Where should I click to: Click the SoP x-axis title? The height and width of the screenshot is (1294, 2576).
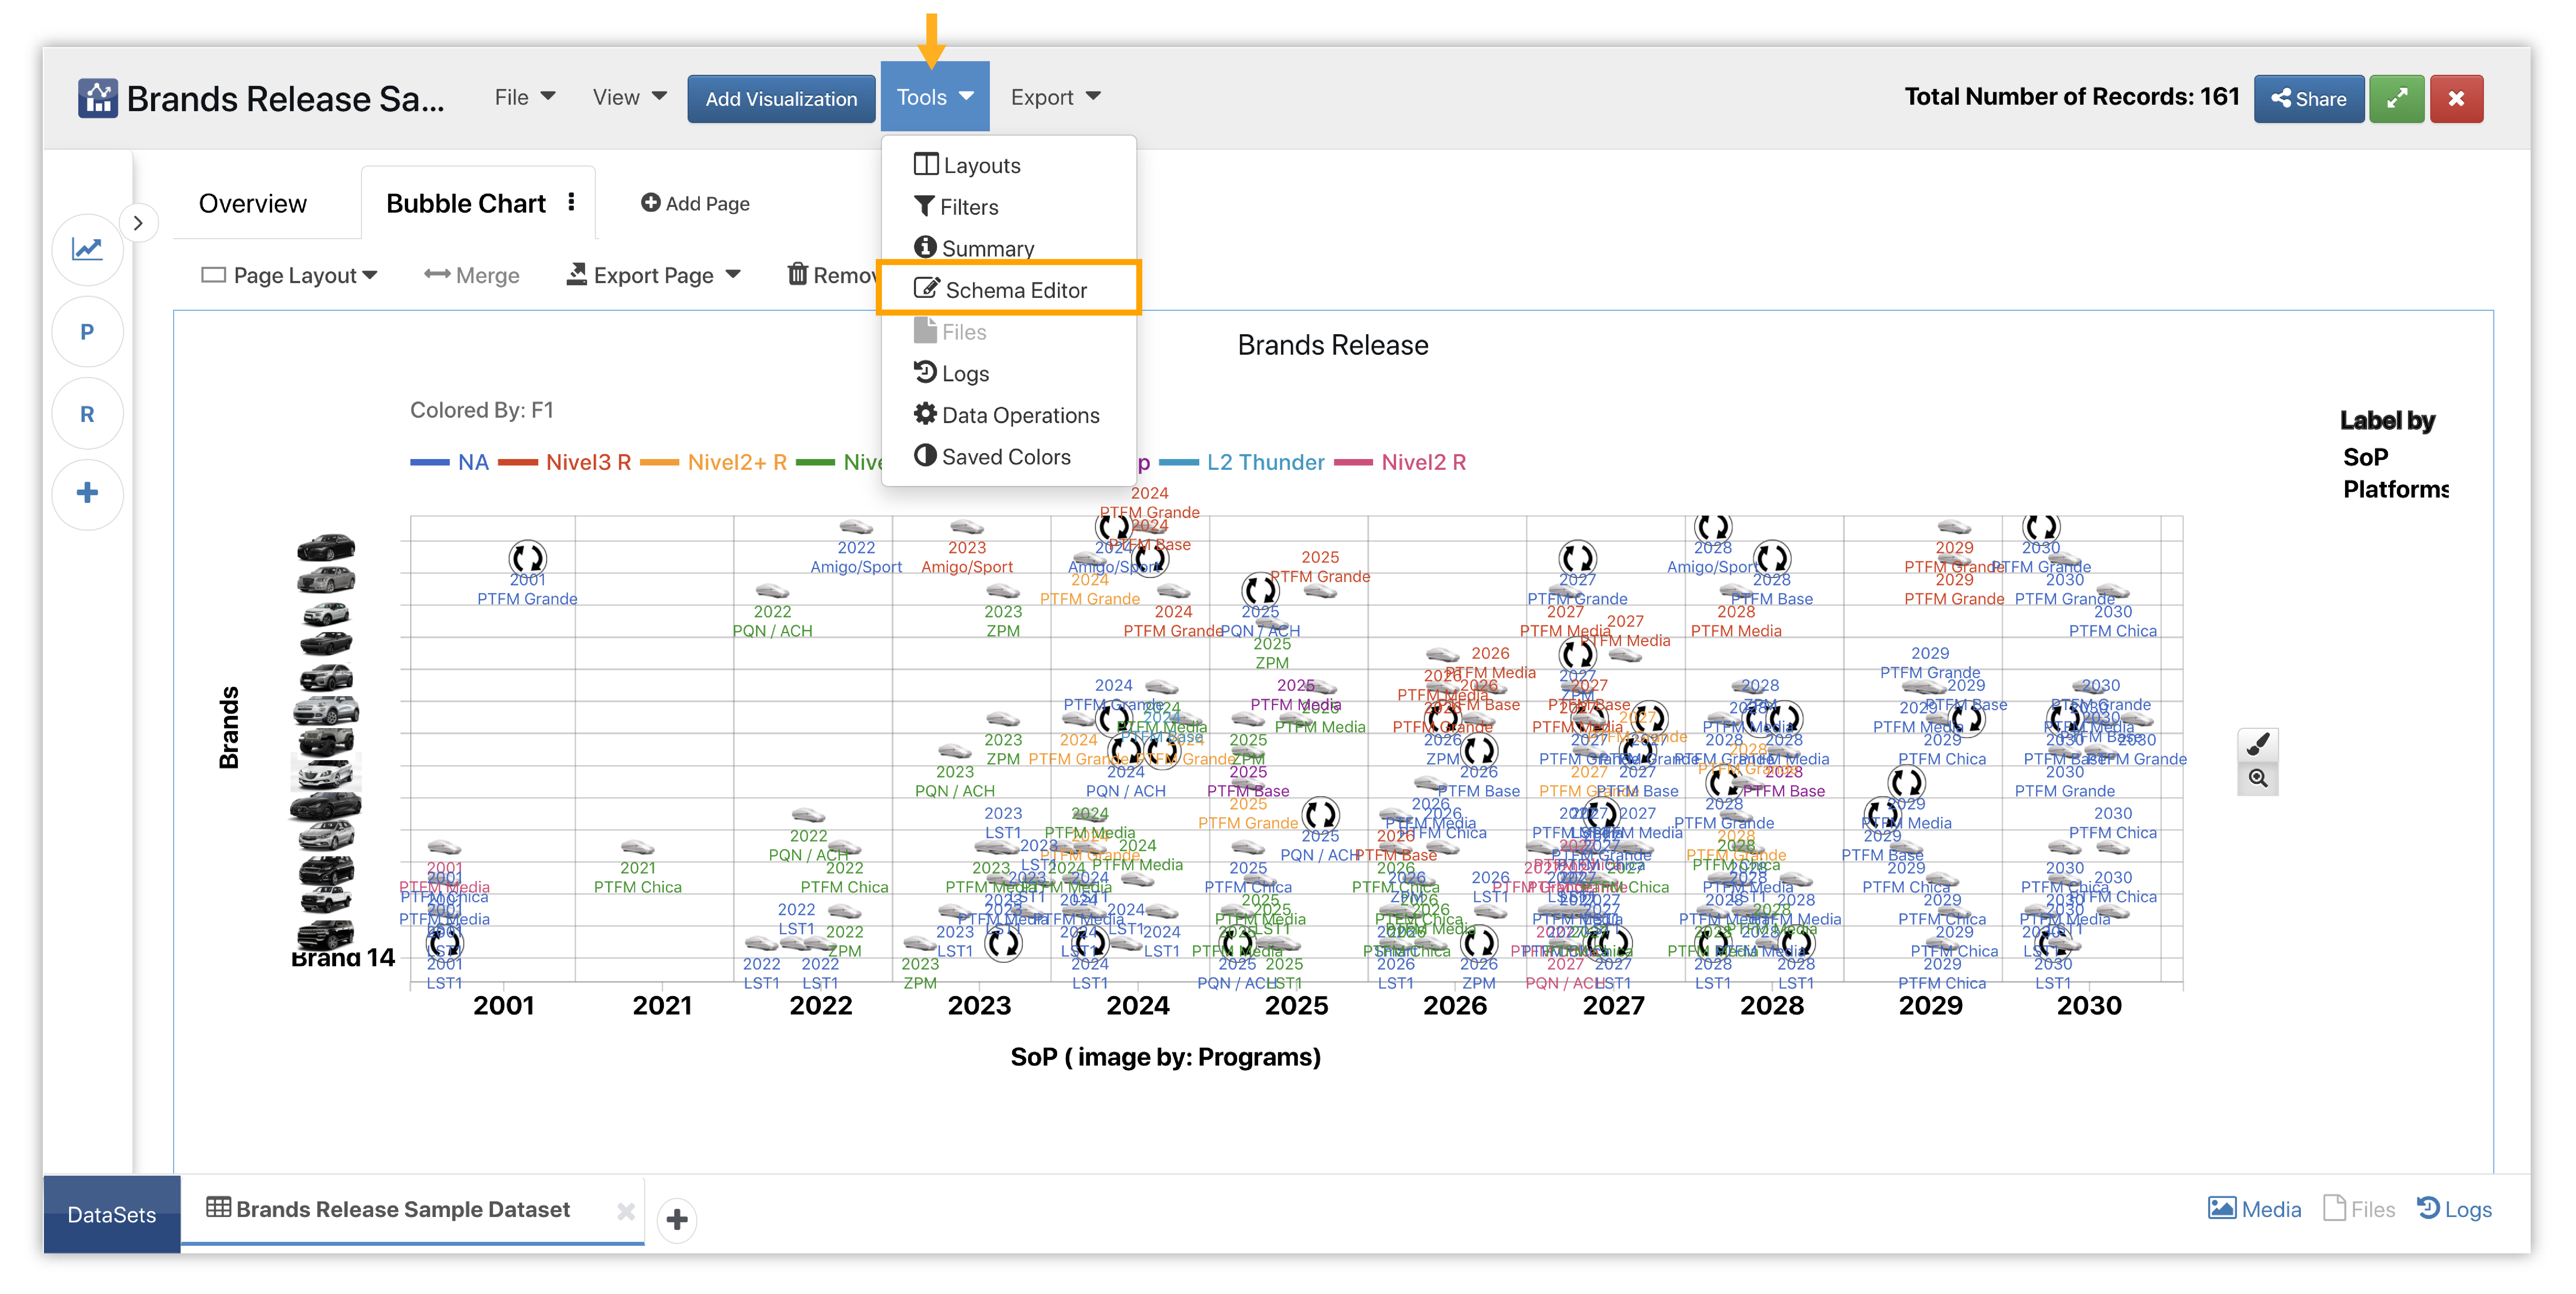(1165, 1057)
